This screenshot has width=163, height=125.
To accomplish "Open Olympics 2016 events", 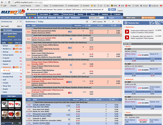I will click(7, 40).
